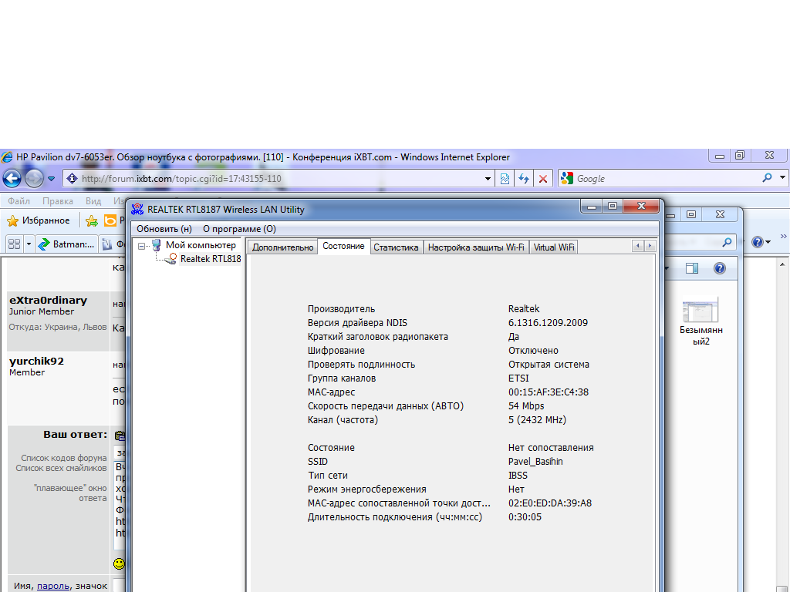Open the Настройка защиты Wi-Fi tab
This screenshot has width=790, height=592.
pos(475,247)
